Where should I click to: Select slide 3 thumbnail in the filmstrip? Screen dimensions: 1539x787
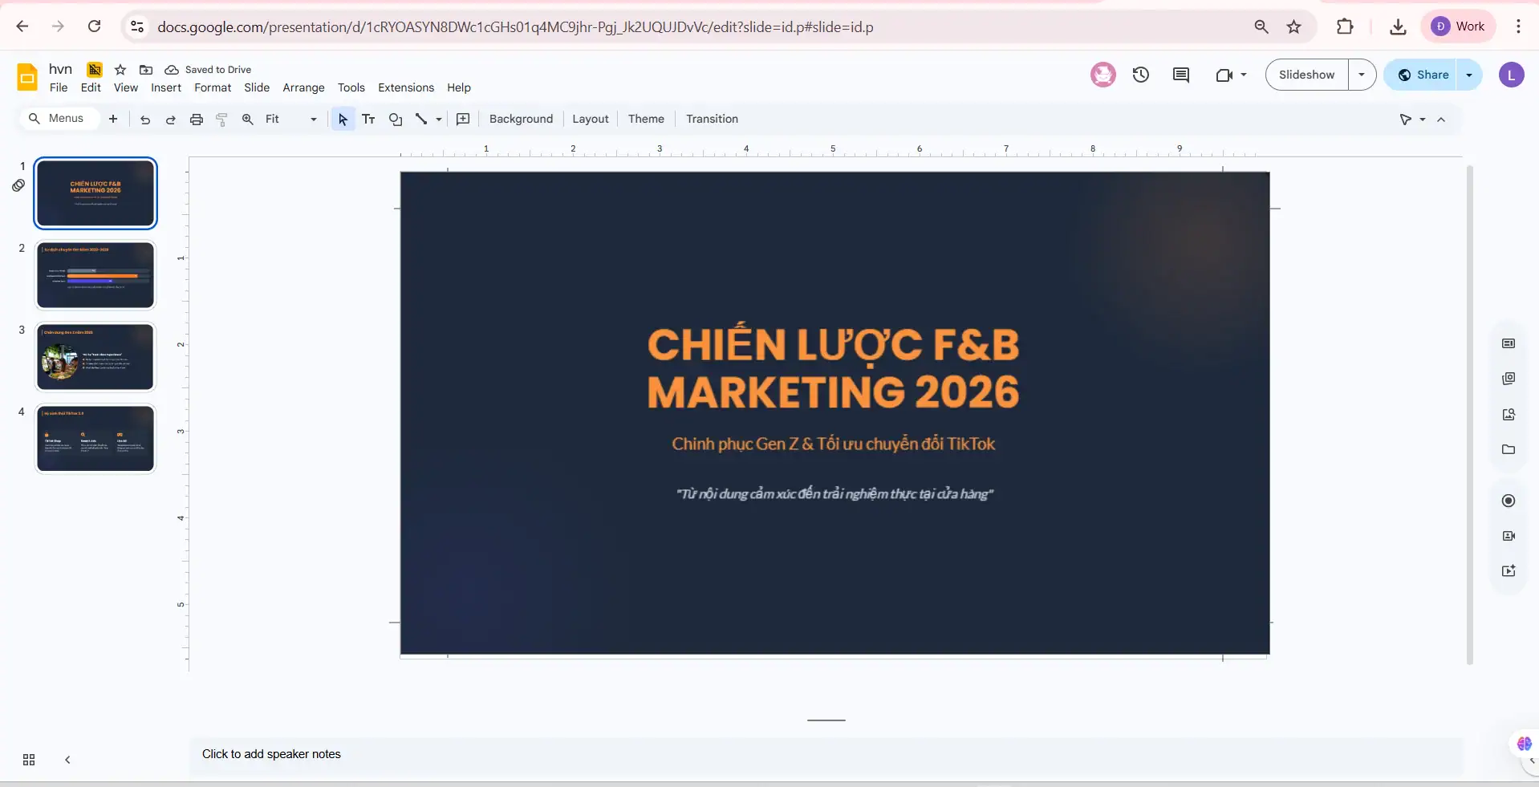[95, 357]
